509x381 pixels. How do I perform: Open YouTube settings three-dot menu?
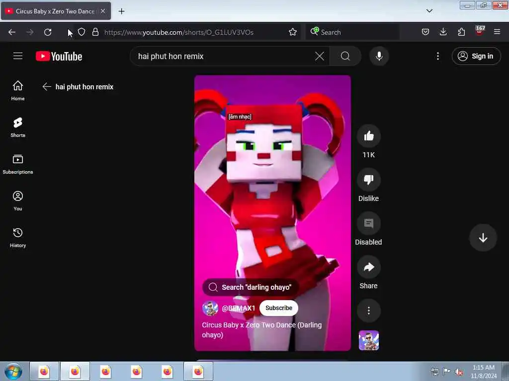[x=438, y=56]
